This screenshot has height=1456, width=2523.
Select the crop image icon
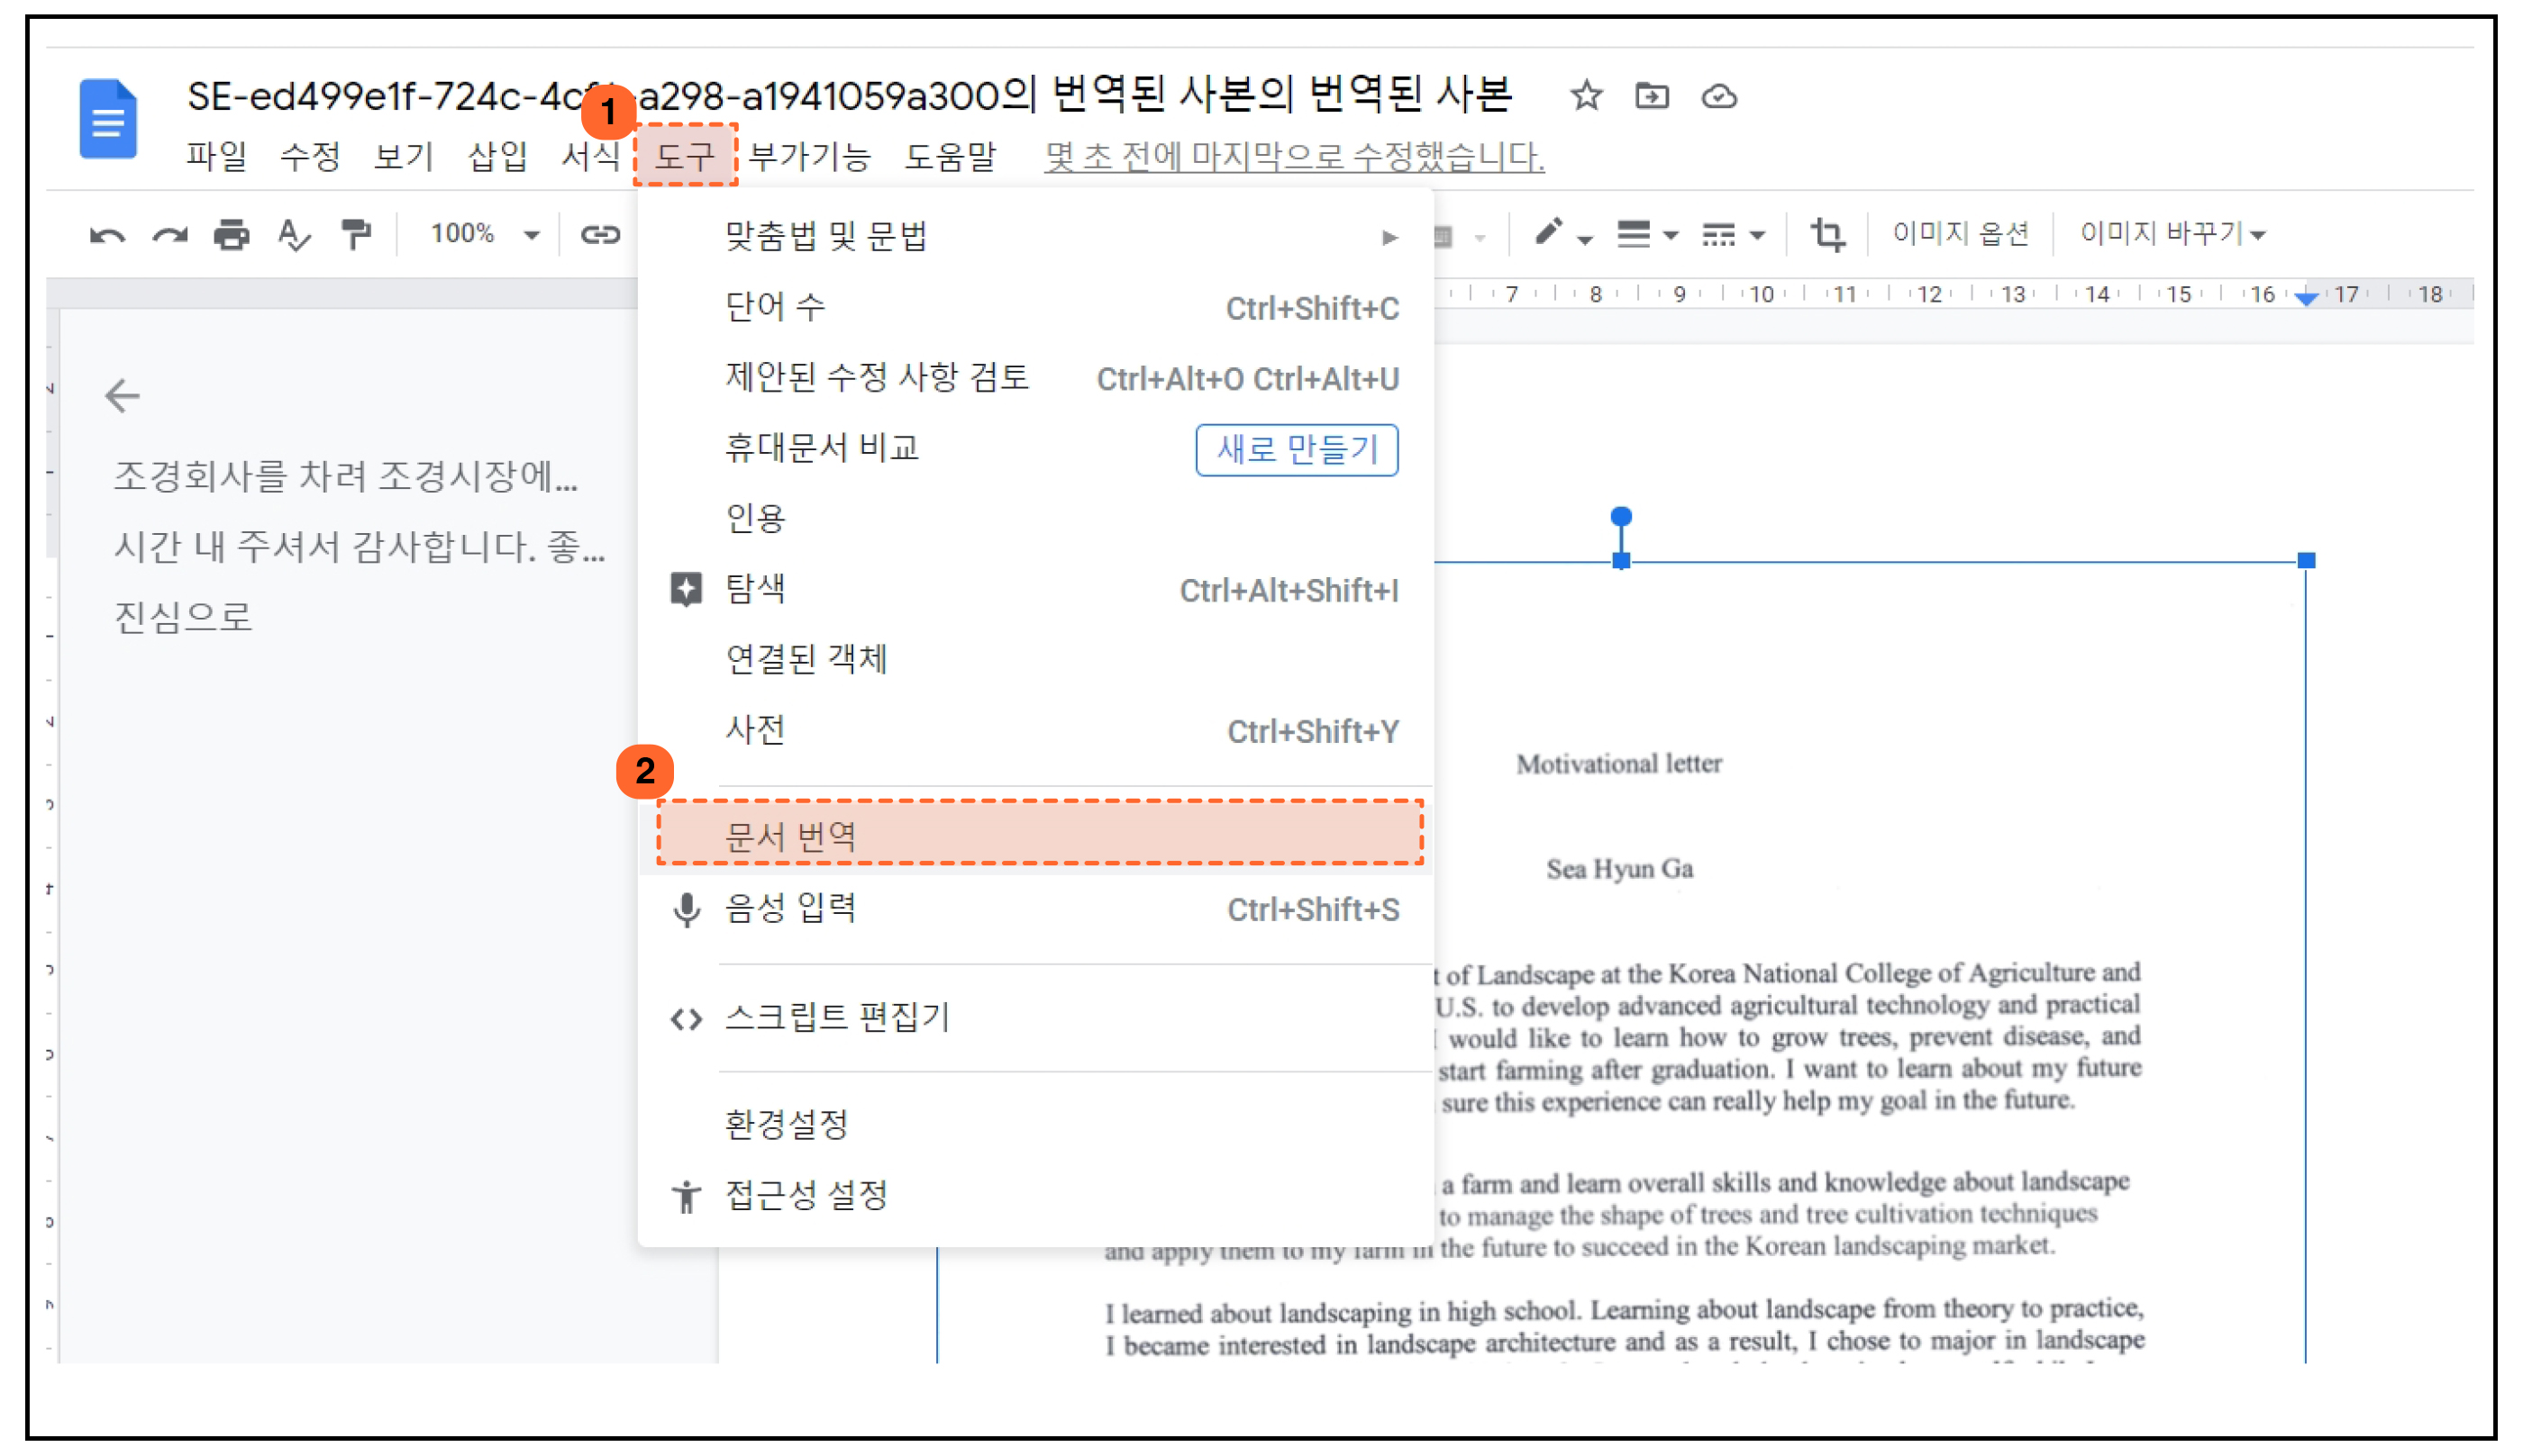[1826, 235]
